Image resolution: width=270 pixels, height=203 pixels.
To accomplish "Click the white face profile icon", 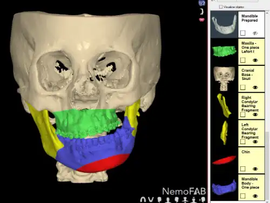I will point(202,12).
